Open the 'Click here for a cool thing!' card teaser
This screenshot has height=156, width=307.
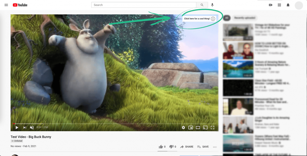pyautogui.click(x=197, y=19)
